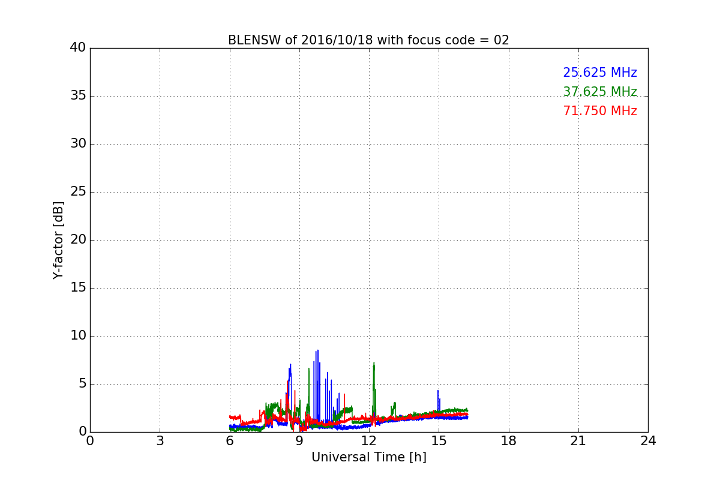Select the blue "25.625 MHz" legend label
Screen dimensions: 720x480
point(600,73)
